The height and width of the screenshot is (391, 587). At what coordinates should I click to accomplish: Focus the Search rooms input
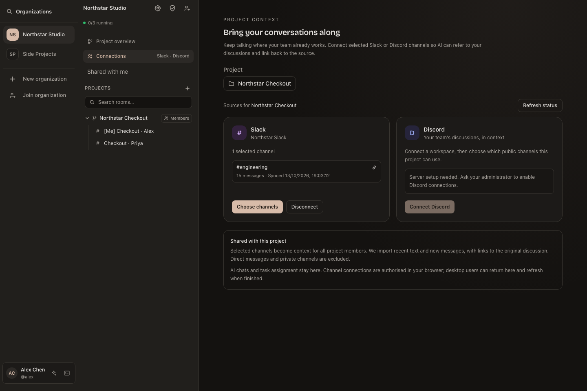[138, 102]
